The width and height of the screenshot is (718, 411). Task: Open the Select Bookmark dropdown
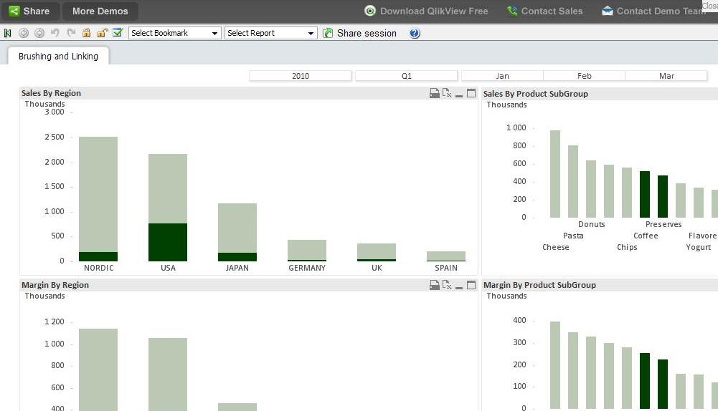pyautogui.click(x=174, y=33)
